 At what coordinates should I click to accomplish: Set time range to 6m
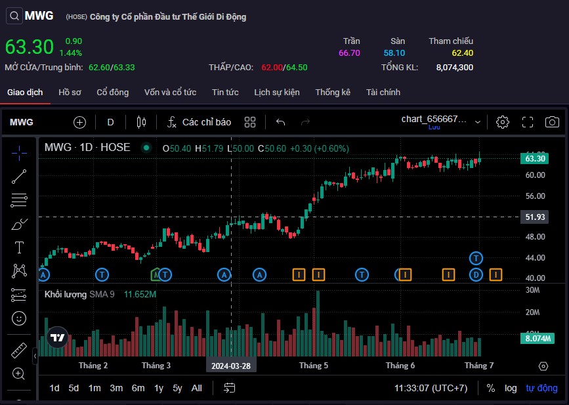click(x=138, y=388)
